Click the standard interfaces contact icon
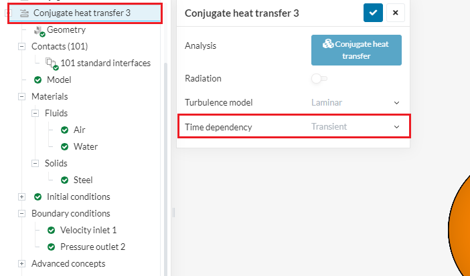 coord(52,63)
